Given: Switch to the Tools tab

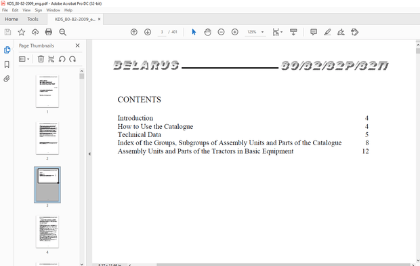Looking at the screenshot, I should [x=33, y=19].
